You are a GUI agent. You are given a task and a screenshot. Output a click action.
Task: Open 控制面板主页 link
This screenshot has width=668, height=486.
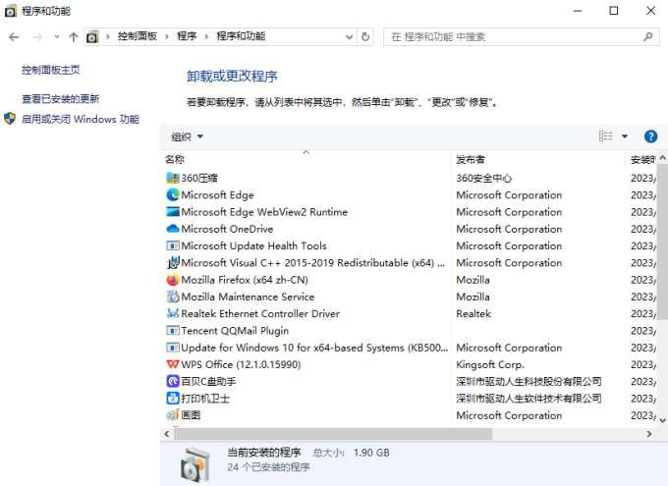(x=51, y=70)
